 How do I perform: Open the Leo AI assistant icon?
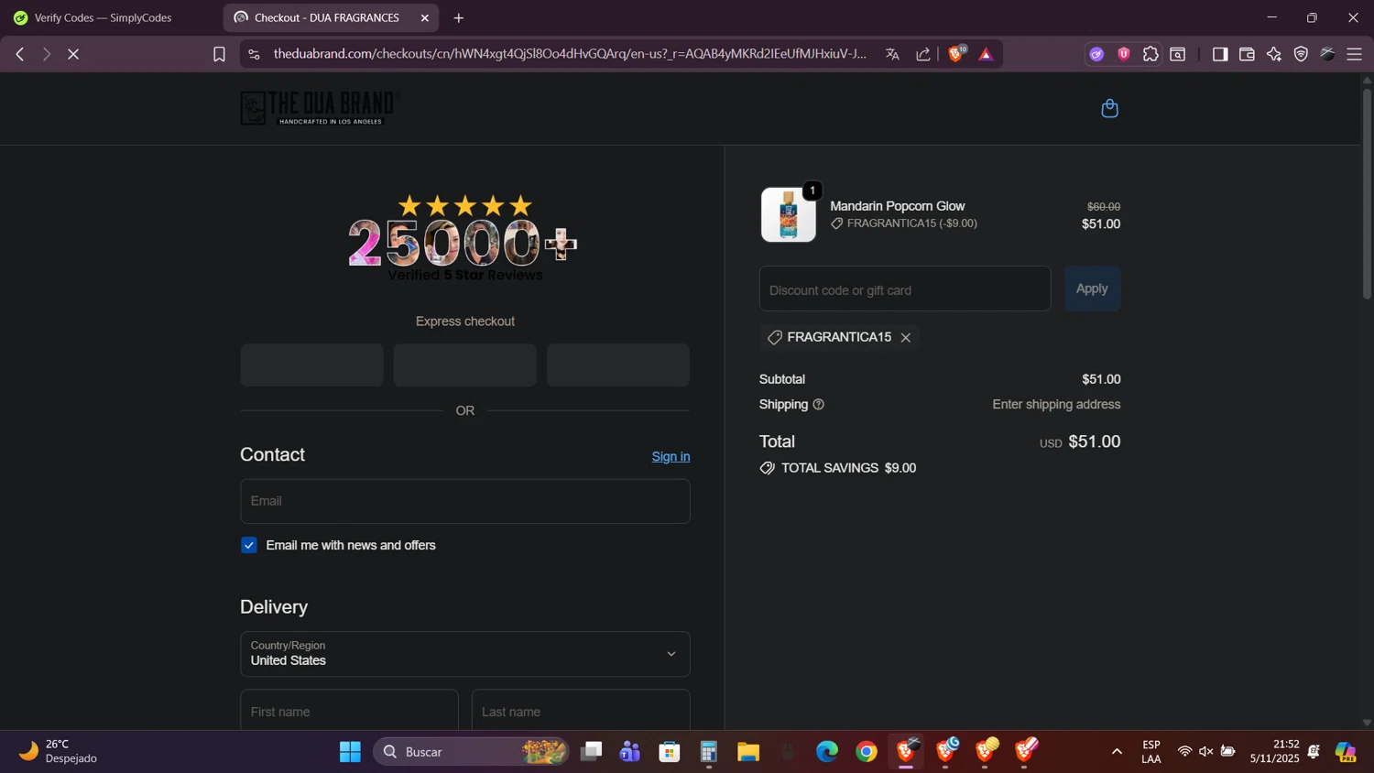(1274, 54)
